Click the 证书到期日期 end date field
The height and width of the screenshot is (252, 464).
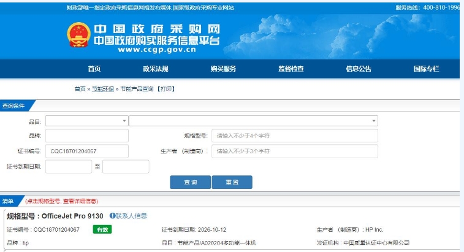pos(126,166)
